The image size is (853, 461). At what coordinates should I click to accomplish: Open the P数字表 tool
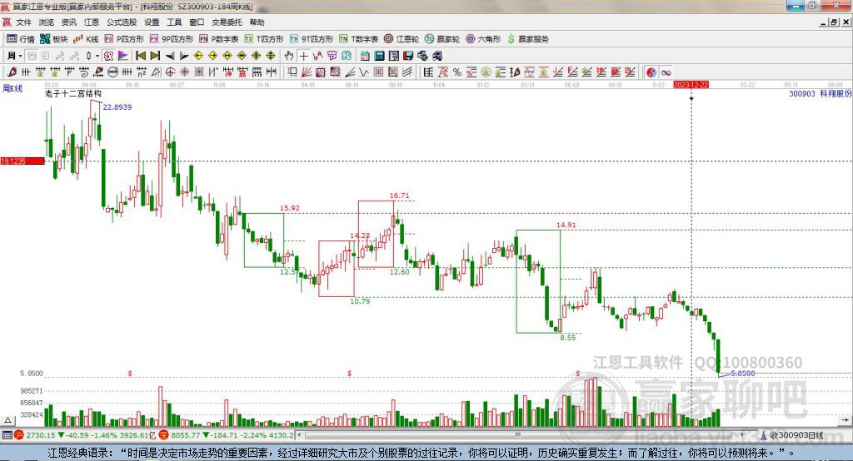pos(219,39)
